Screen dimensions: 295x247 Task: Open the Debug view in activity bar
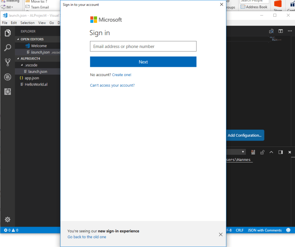(7, 77)
